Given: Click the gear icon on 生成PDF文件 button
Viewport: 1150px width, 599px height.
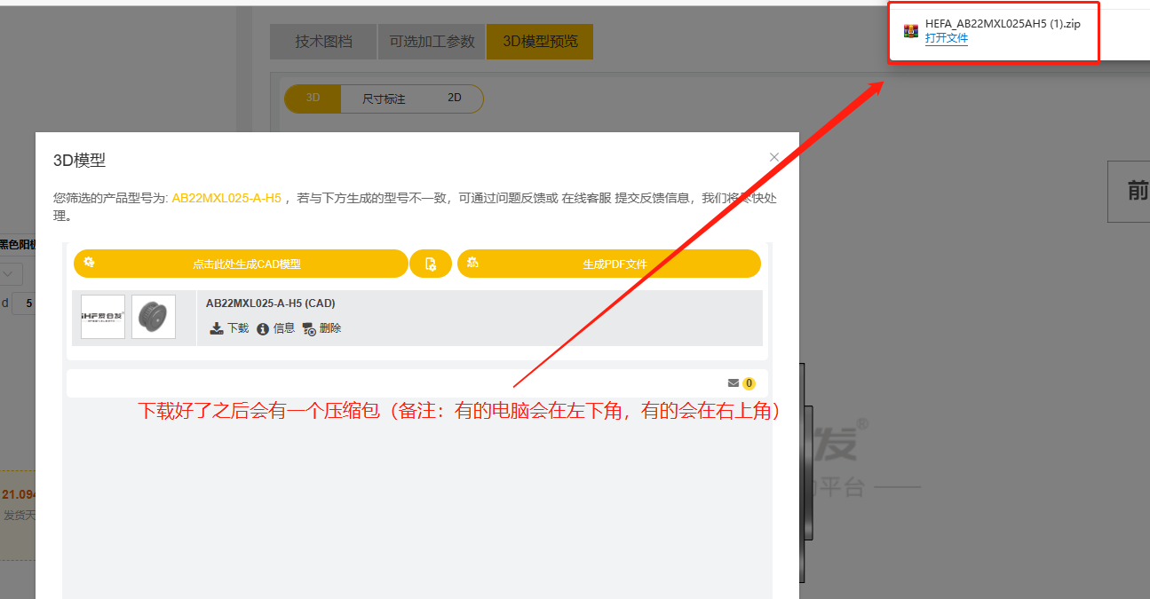Looking at the screenshot, I should coord(474,263).
